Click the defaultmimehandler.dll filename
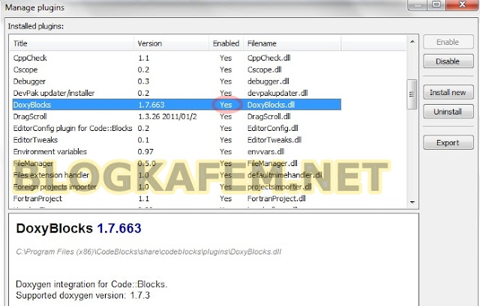Screen dimensions: 480x306 coord(285,175)
